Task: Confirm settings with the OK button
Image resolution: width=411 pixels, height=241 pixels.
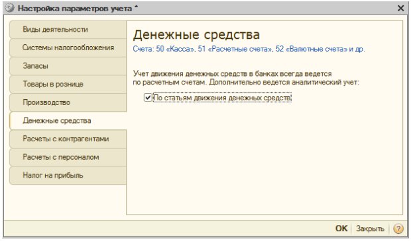Action: (341, 228)
